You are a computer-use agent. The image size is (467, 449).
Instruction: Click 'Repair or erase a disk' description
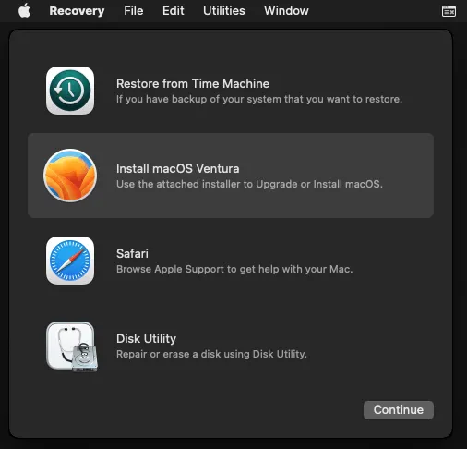pos(211,354)
